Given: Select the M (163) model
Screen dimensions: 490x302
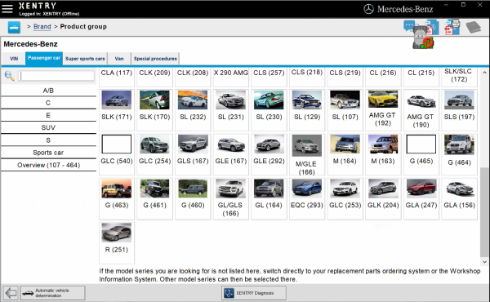Looking at the screenshot, I should tap(383, 154).
